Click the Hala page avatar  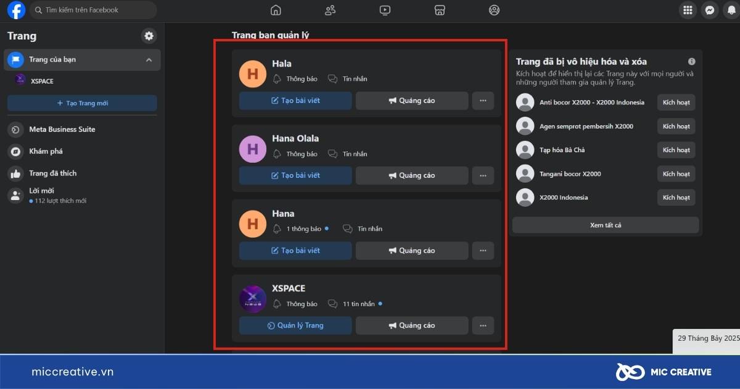[252, 73]
